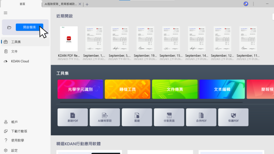
Task: Open the 光學字元識別 OCR tool card
Action: tap(80, 89)
